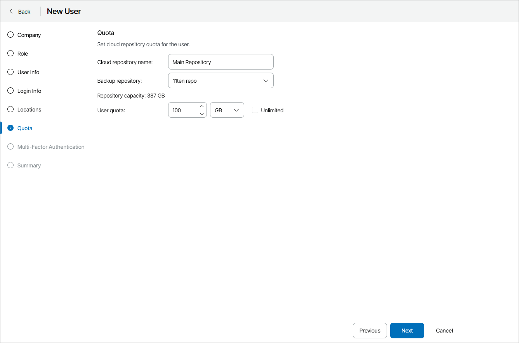The width and height of the screenshot is (519, 343).
Task: Open the GB quota unit dropdown
Action: point(227,110)
